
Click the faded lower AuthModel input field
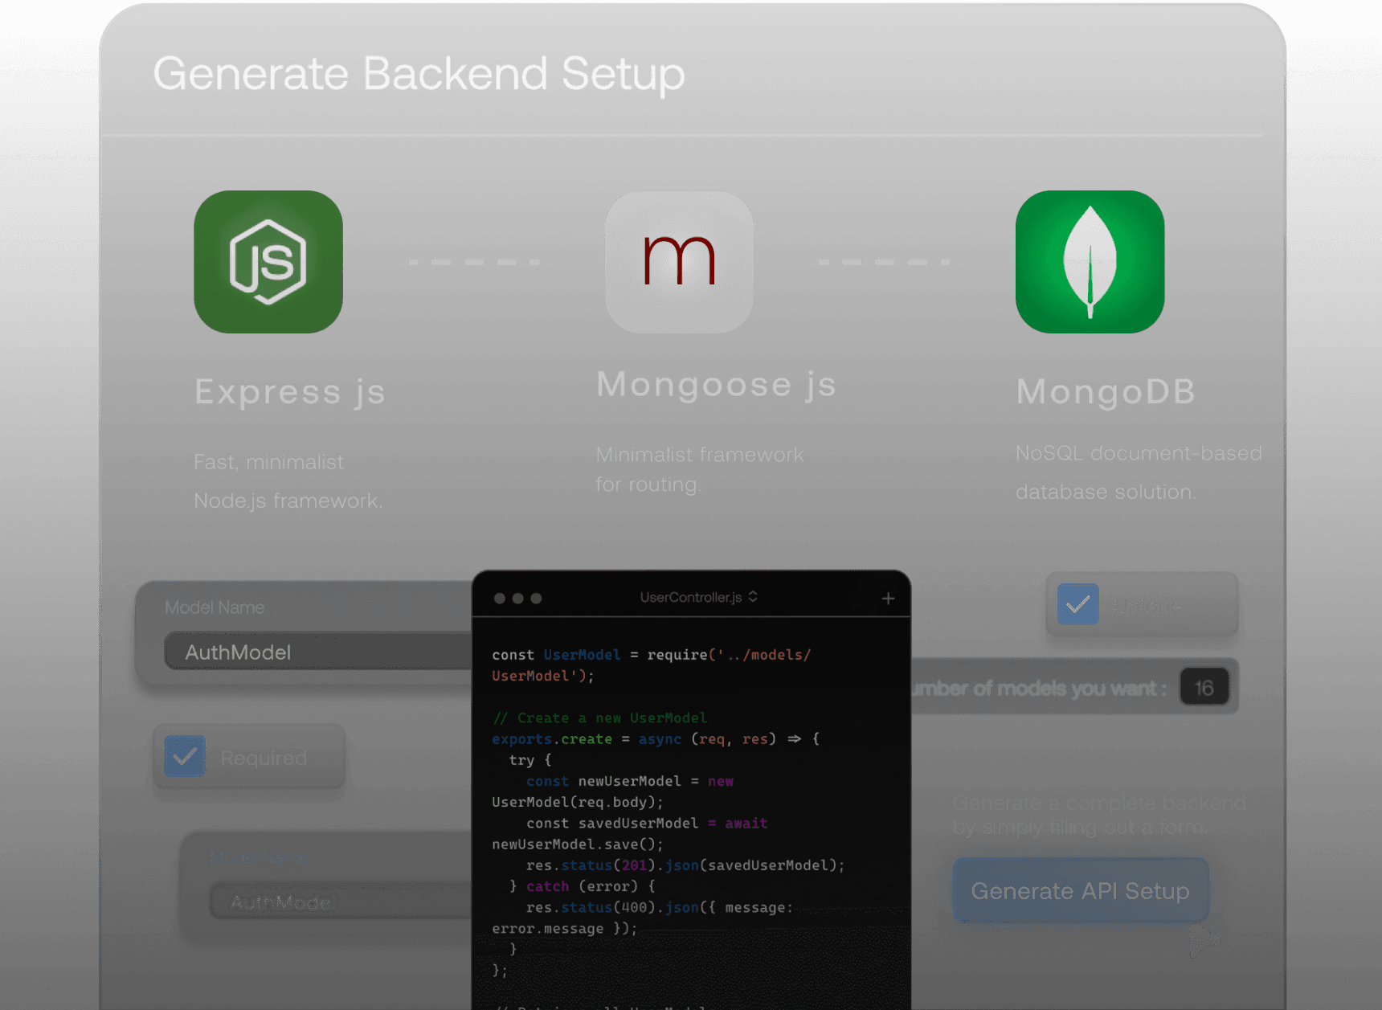point(341,902)
